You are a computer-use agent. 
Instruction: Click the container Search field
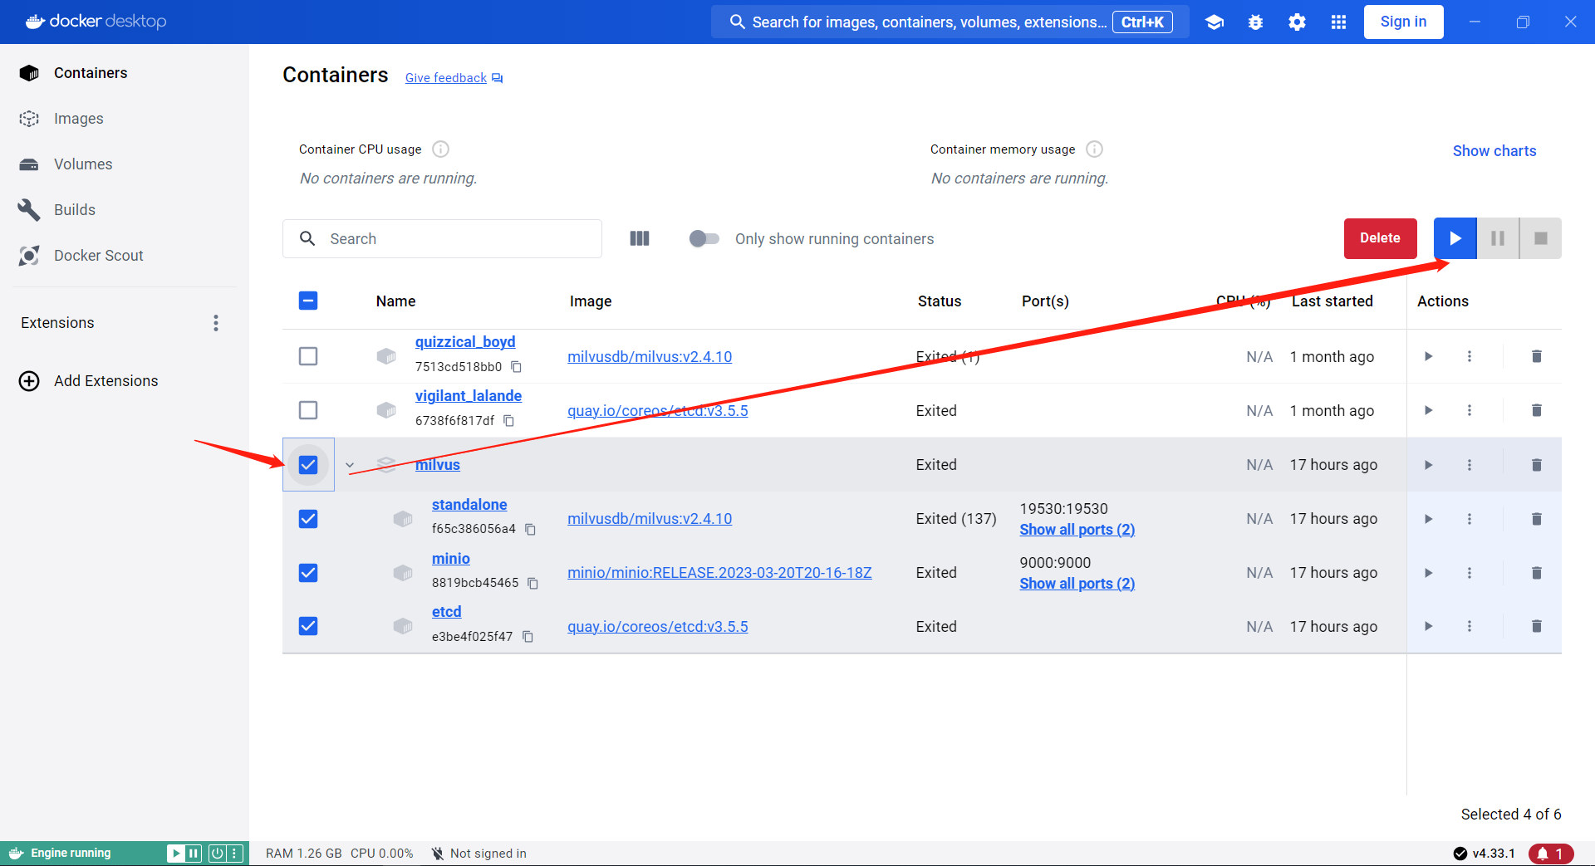point(442,238)
